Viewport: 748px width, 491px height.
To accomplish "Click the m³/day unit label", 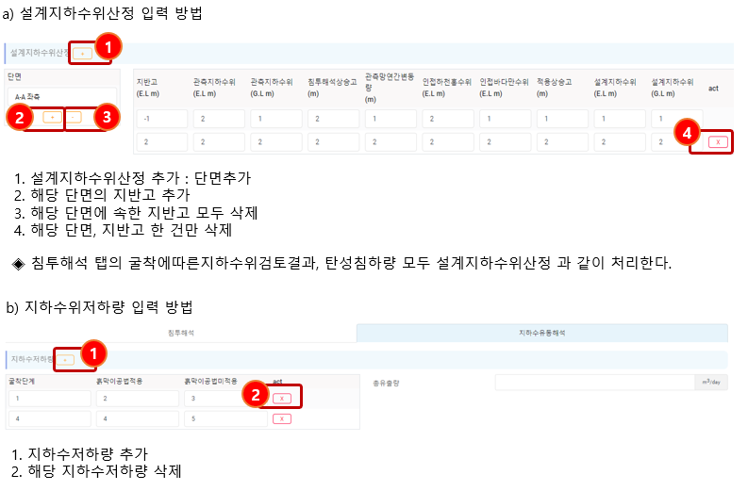I will pyautogui.click(x=711, y=383).
